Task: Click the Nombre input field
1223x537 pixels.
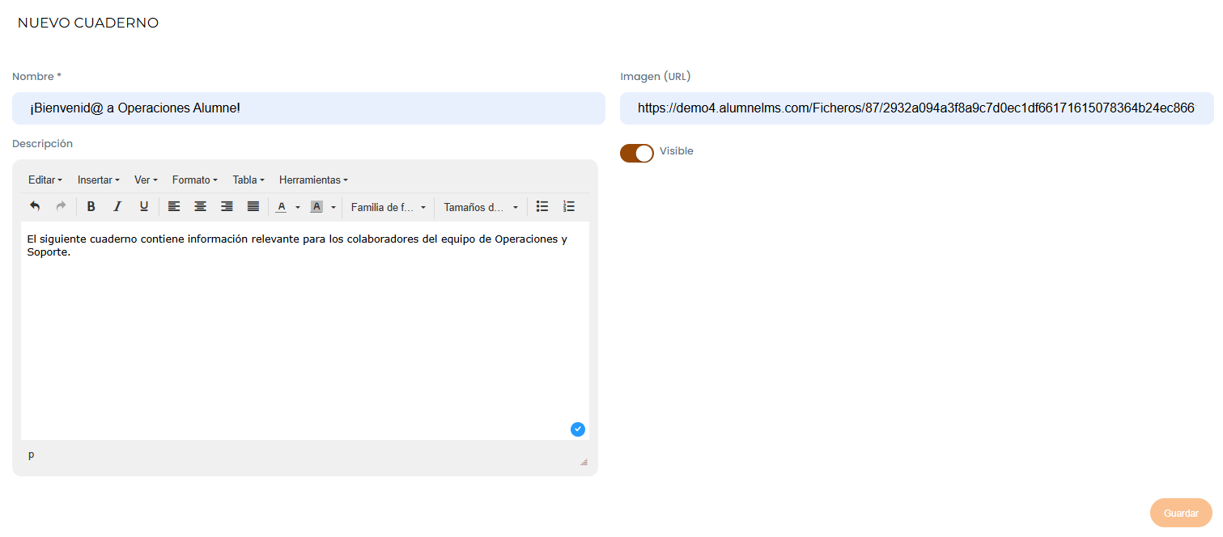Action: 308,108
